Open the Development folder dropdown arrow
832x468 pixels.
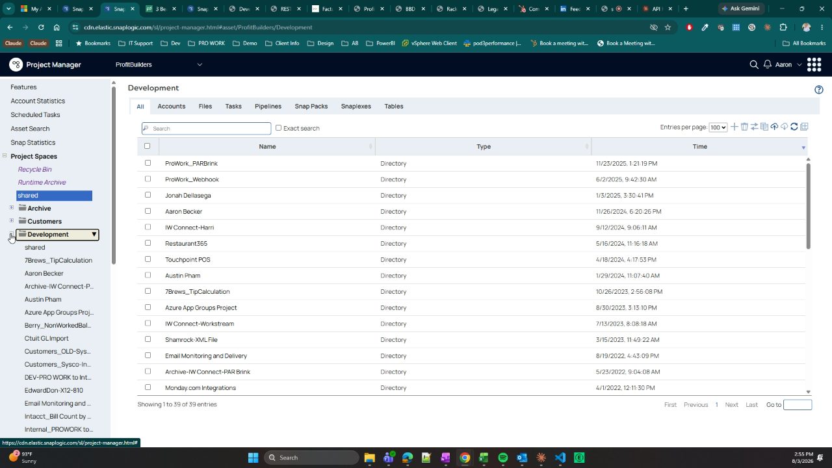coord(94,234)
